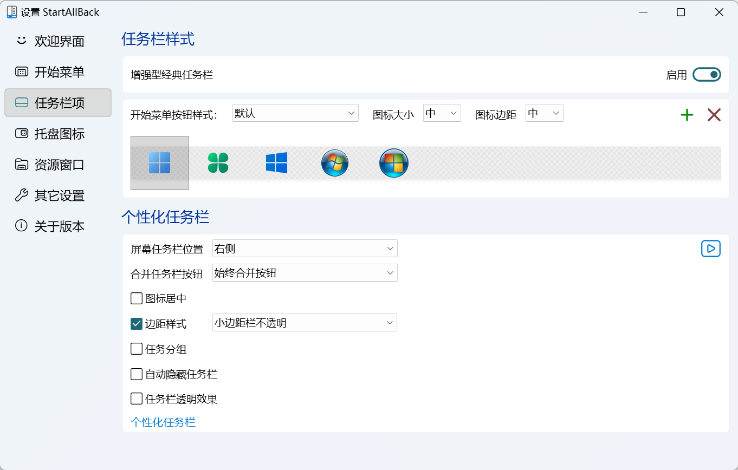
Task: Click the wrench icon beside 其它设置
Action: tap(21, 195)
